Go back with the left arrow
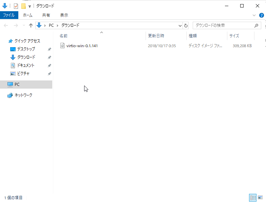 point(6,25)
